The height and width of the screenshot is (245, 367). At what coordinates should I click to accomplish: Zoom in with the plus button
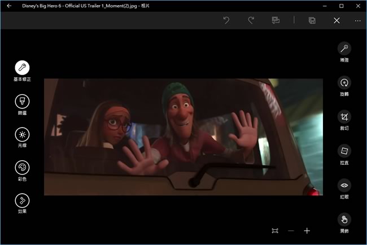point(307,231)
